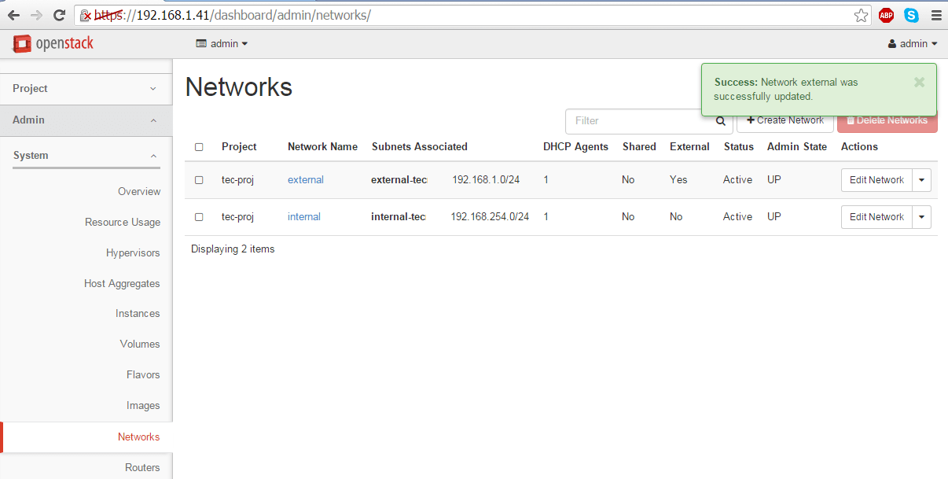Open the admin user menu
The height and width of the screenshot is (479, 948).
click(913, 44)
